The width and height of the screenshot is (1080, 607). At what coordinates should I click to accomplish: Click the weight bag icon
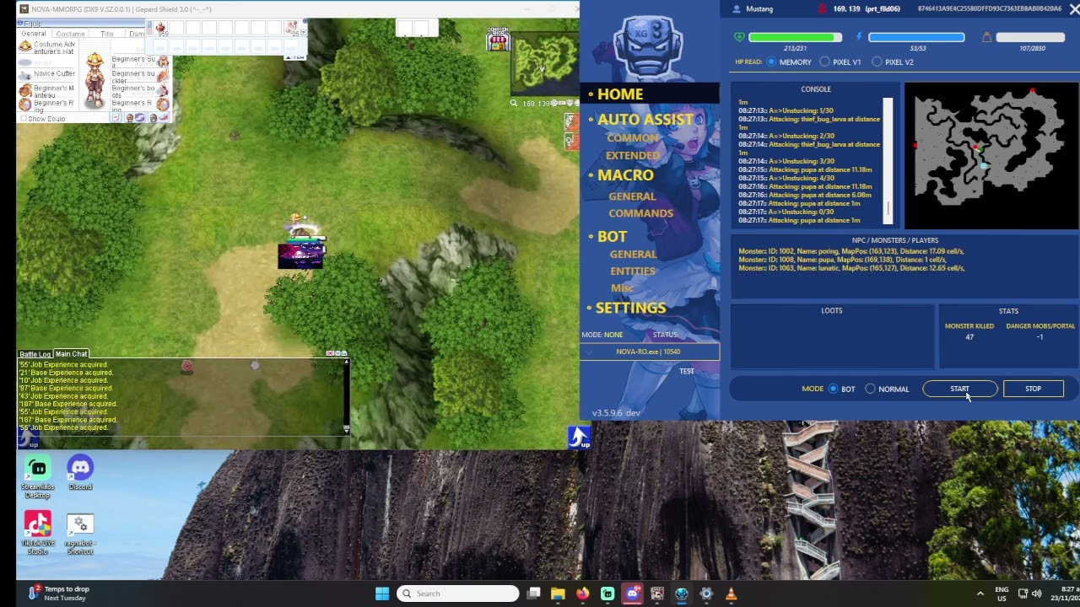(x=986, y=37)
